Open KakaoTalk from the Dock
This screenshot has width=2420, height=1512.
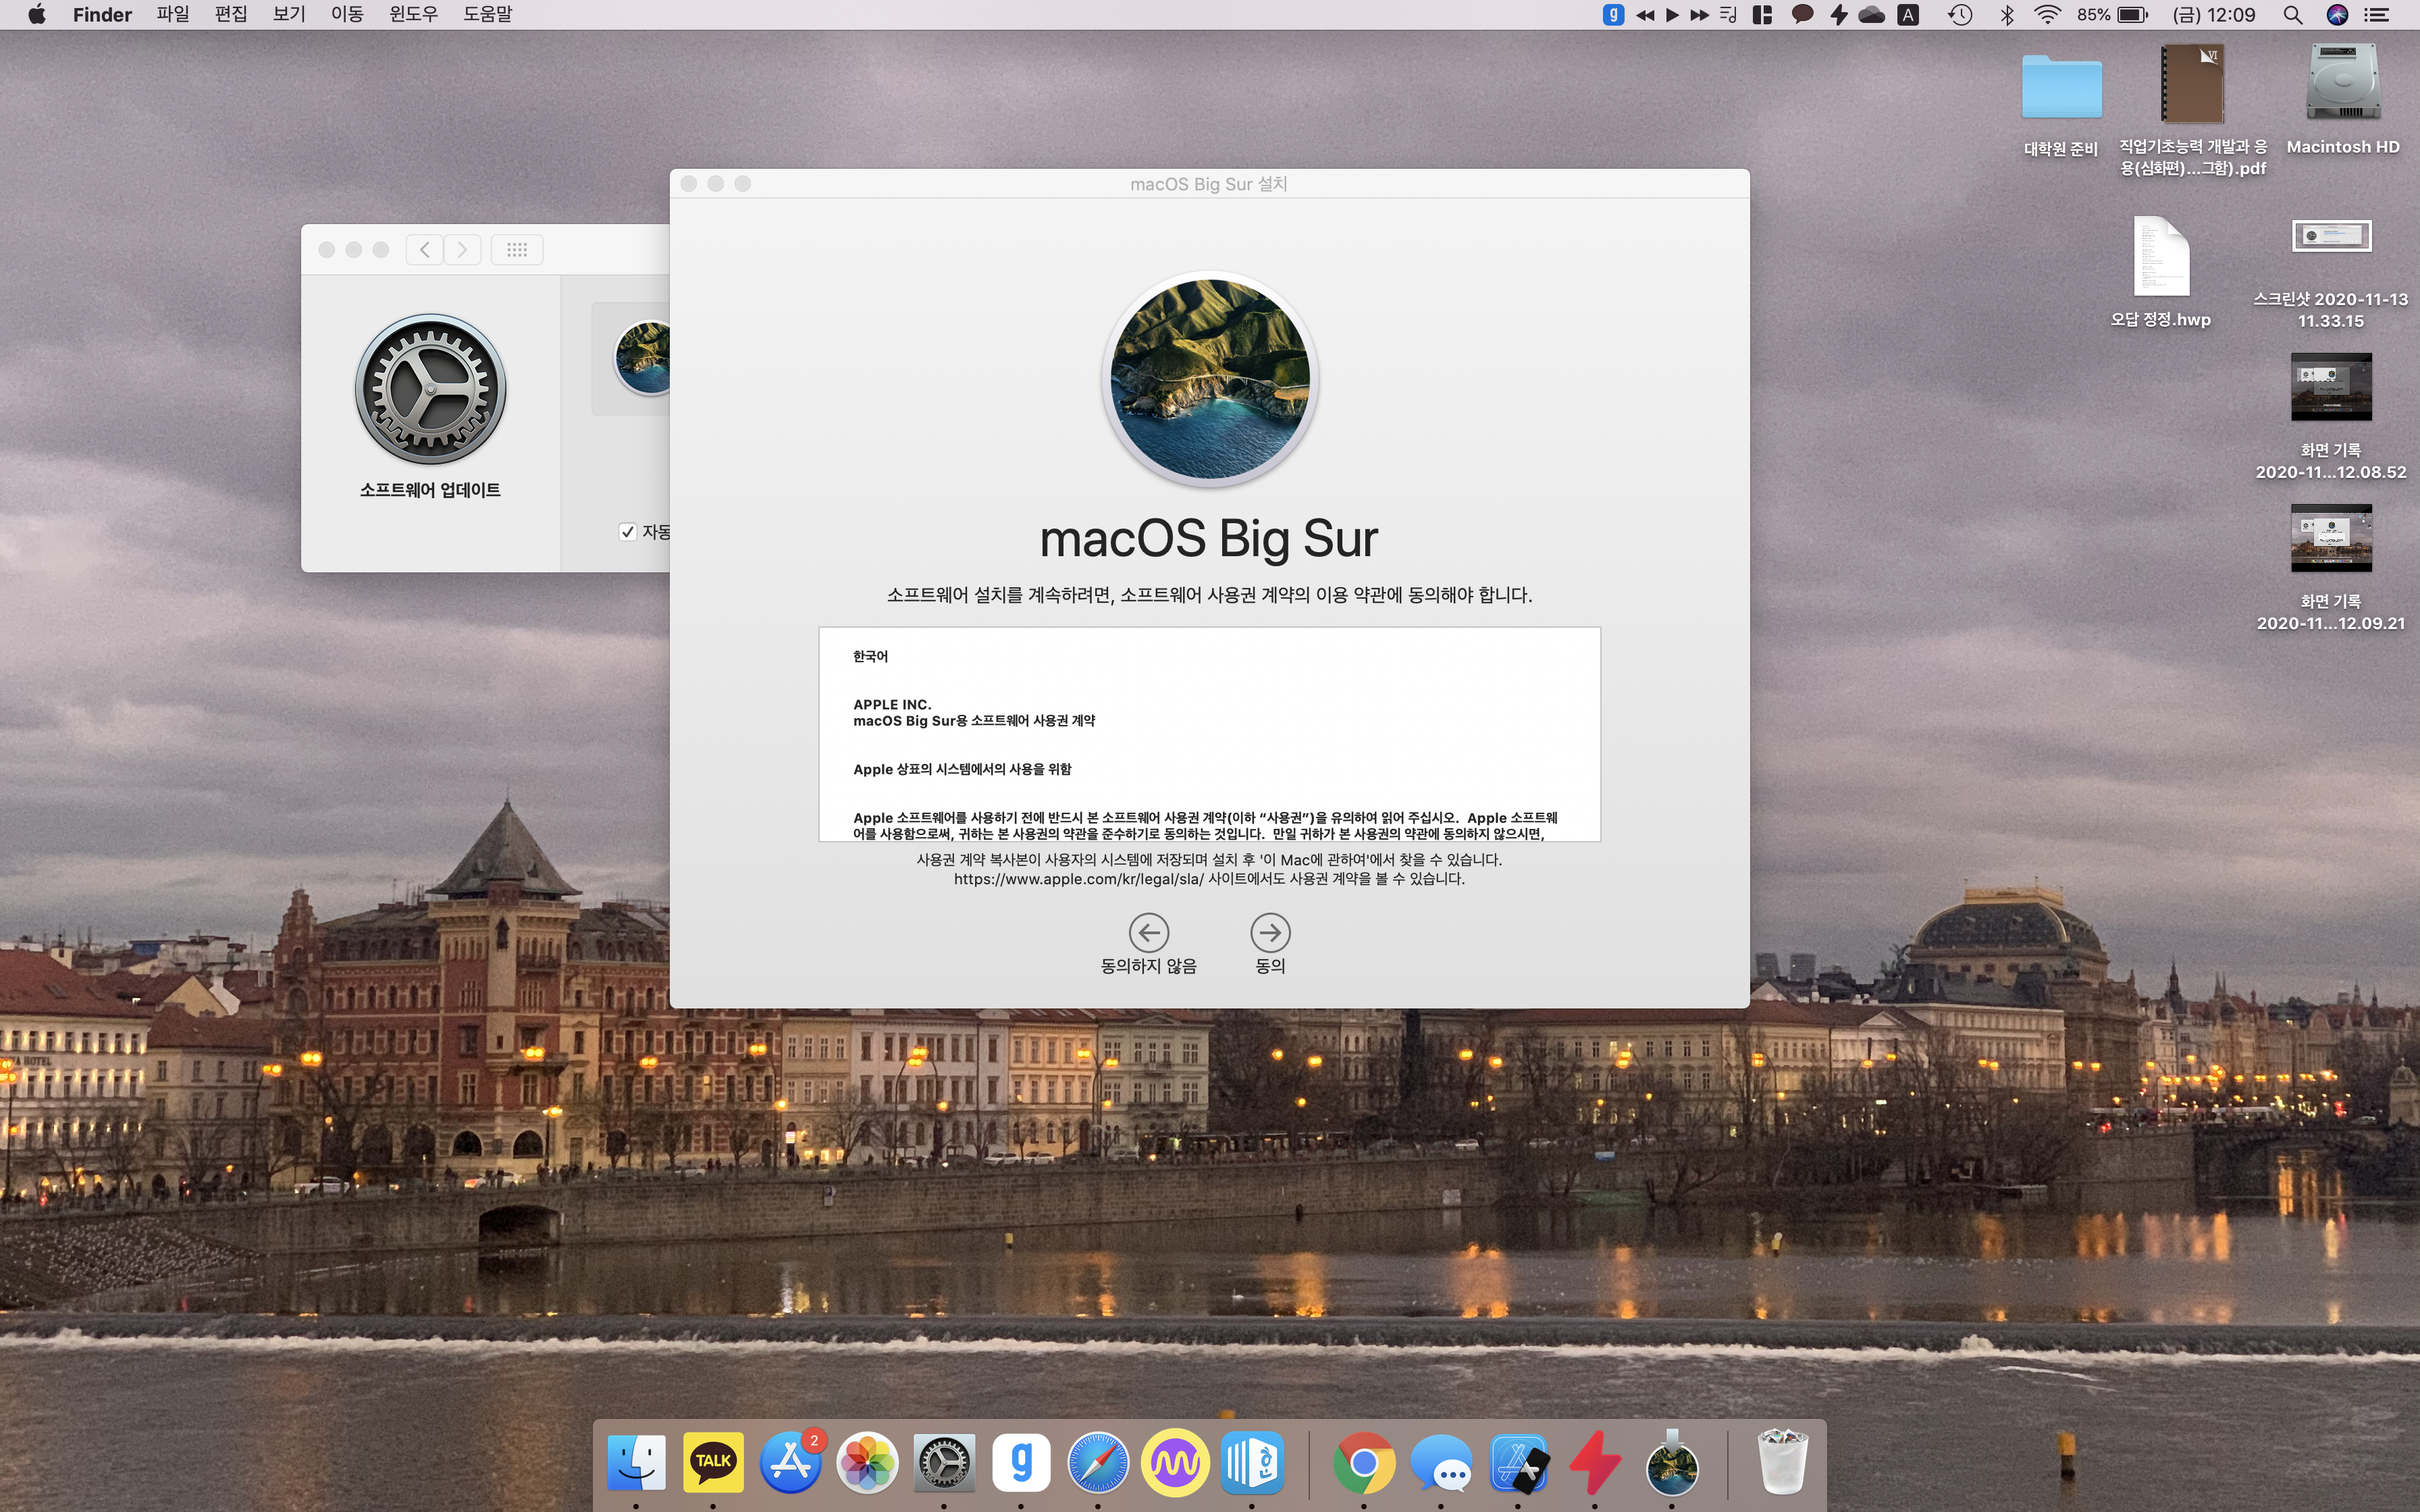[713, 1462]
